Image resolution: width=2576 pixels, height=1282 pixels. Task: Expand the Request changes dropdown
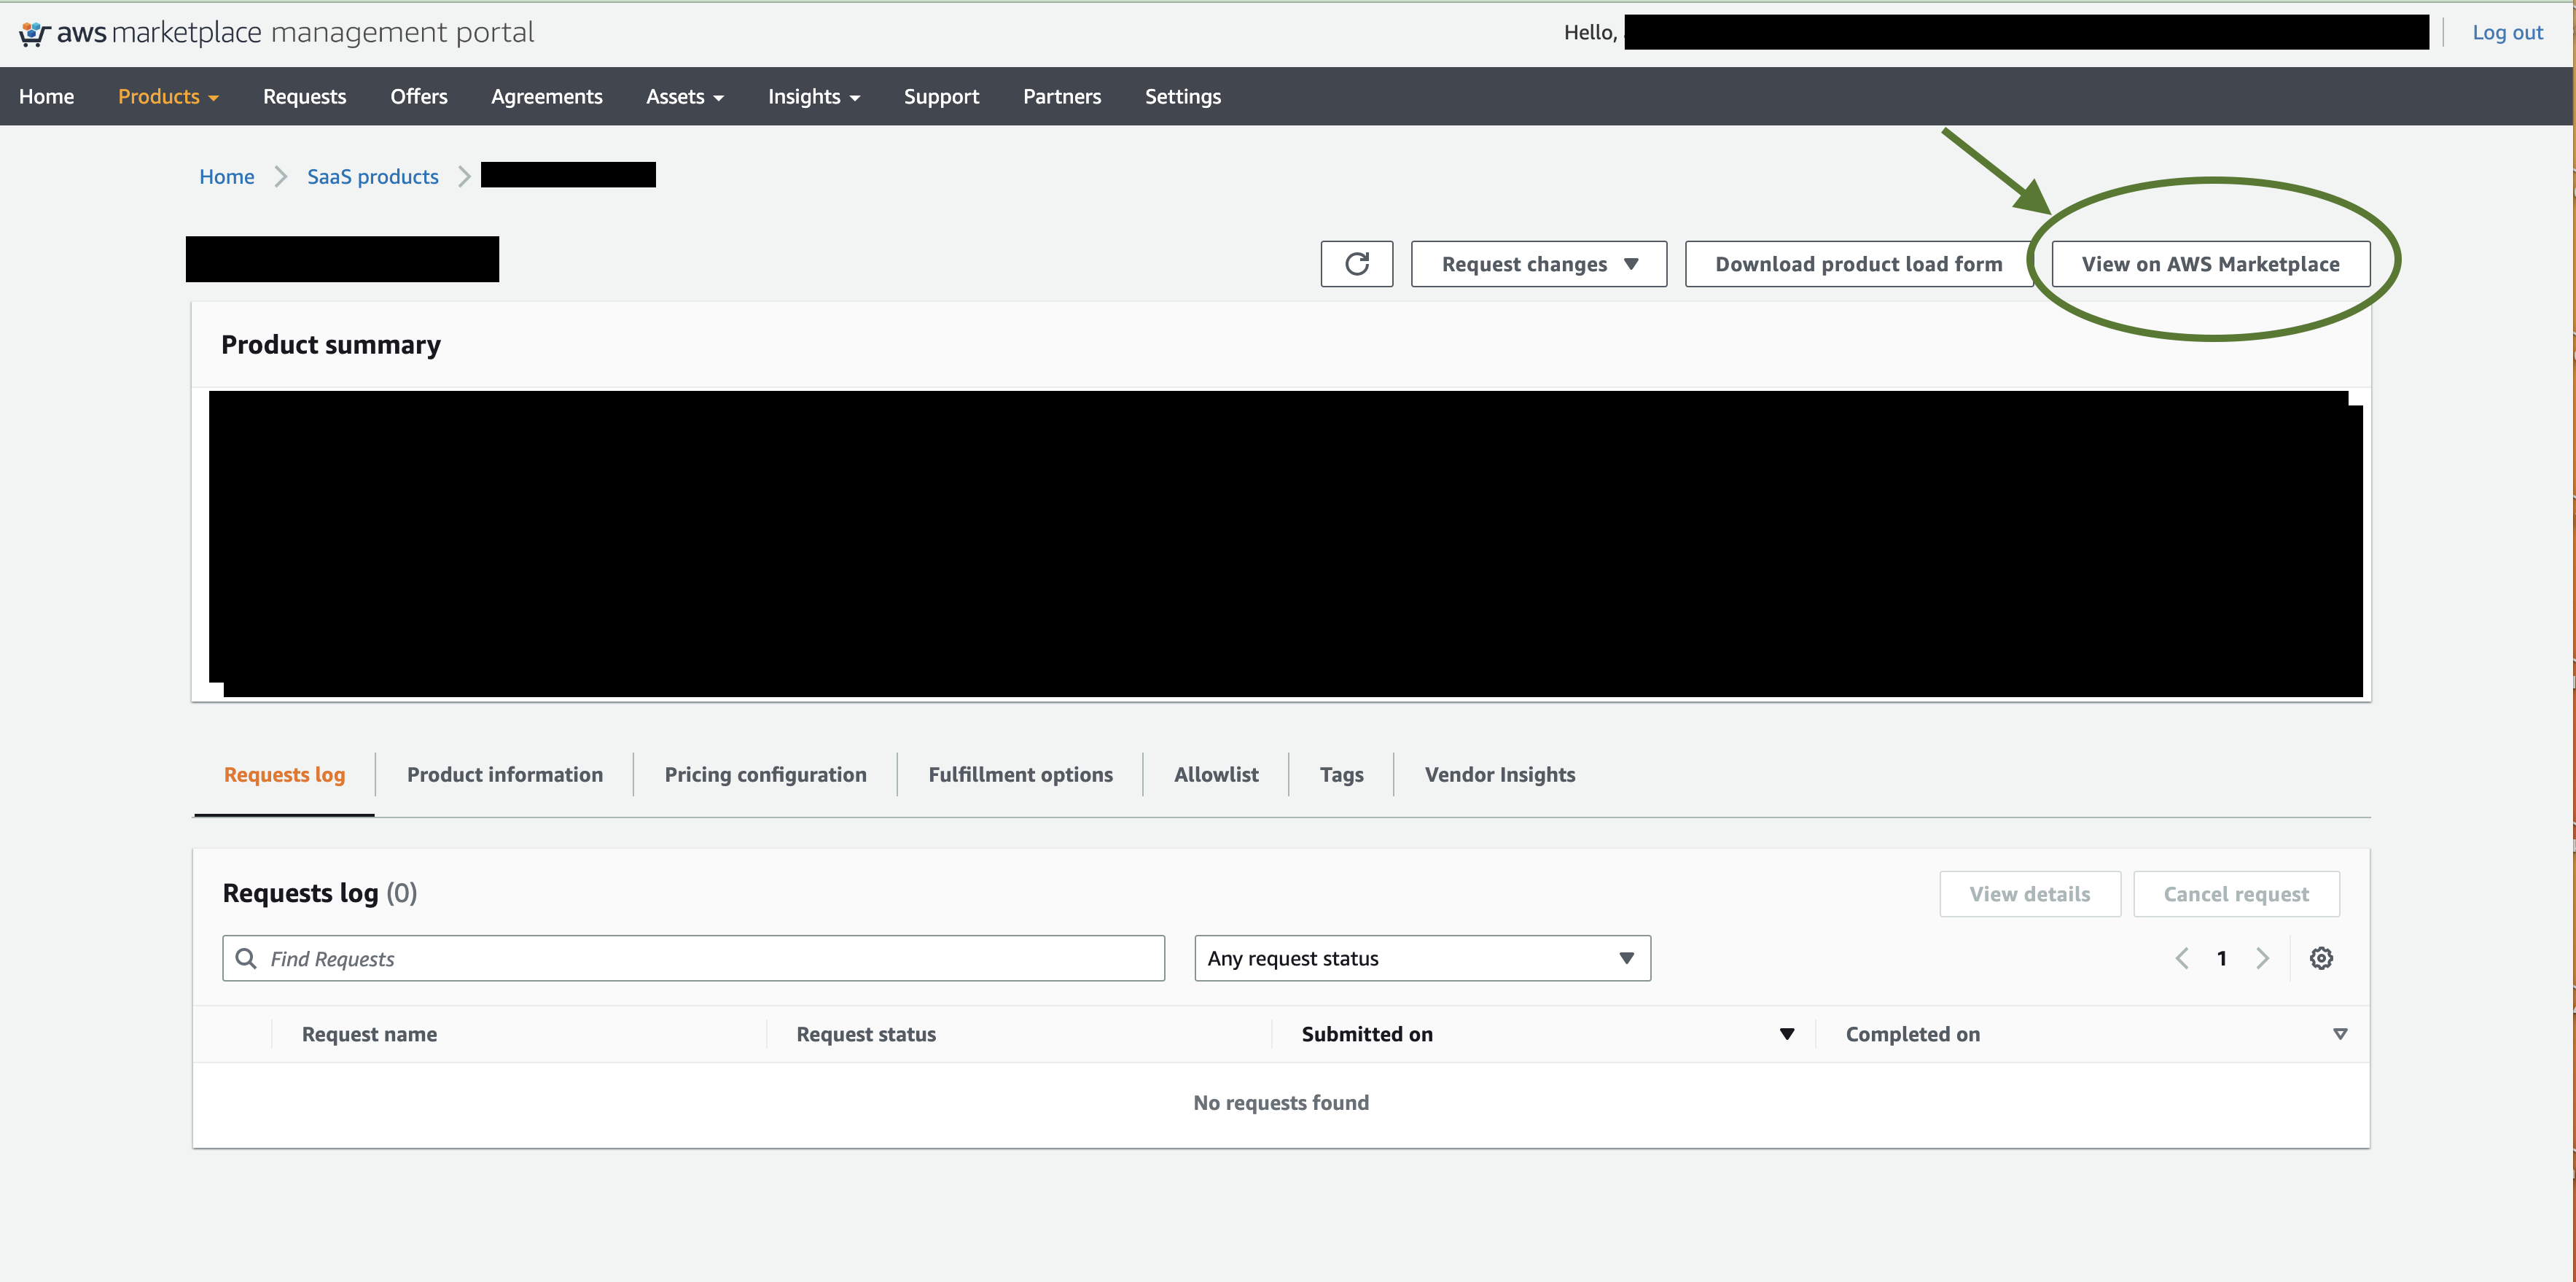coord(1538,264)
